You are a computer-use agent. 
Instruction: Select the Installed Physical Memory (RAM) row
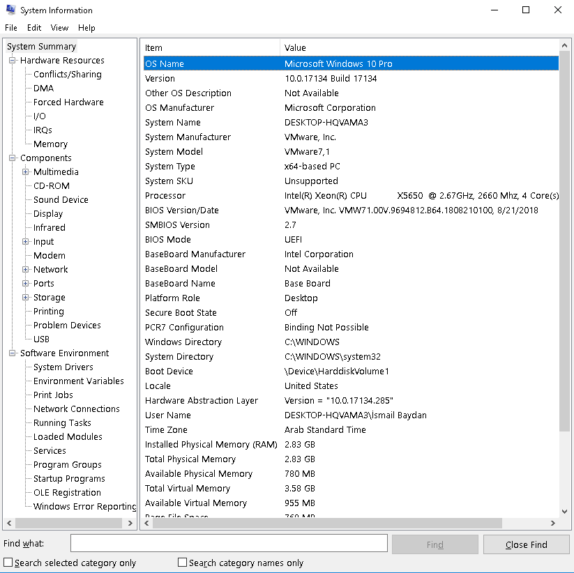351,444
